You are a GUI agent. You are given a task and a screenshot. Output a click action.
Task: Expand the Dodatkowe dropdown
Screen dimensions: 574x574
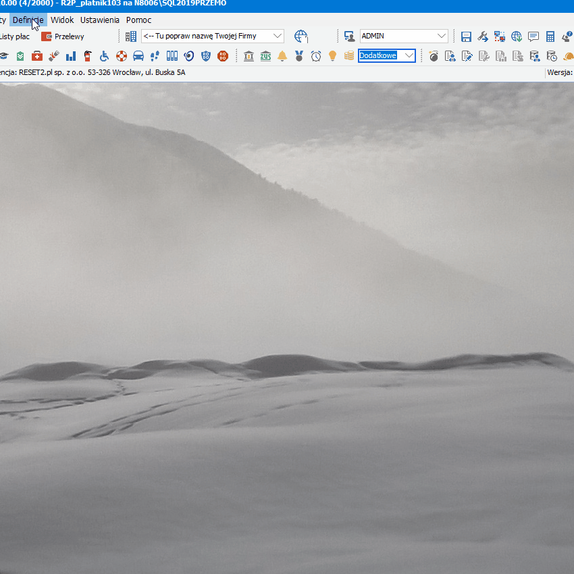point(409,55)
